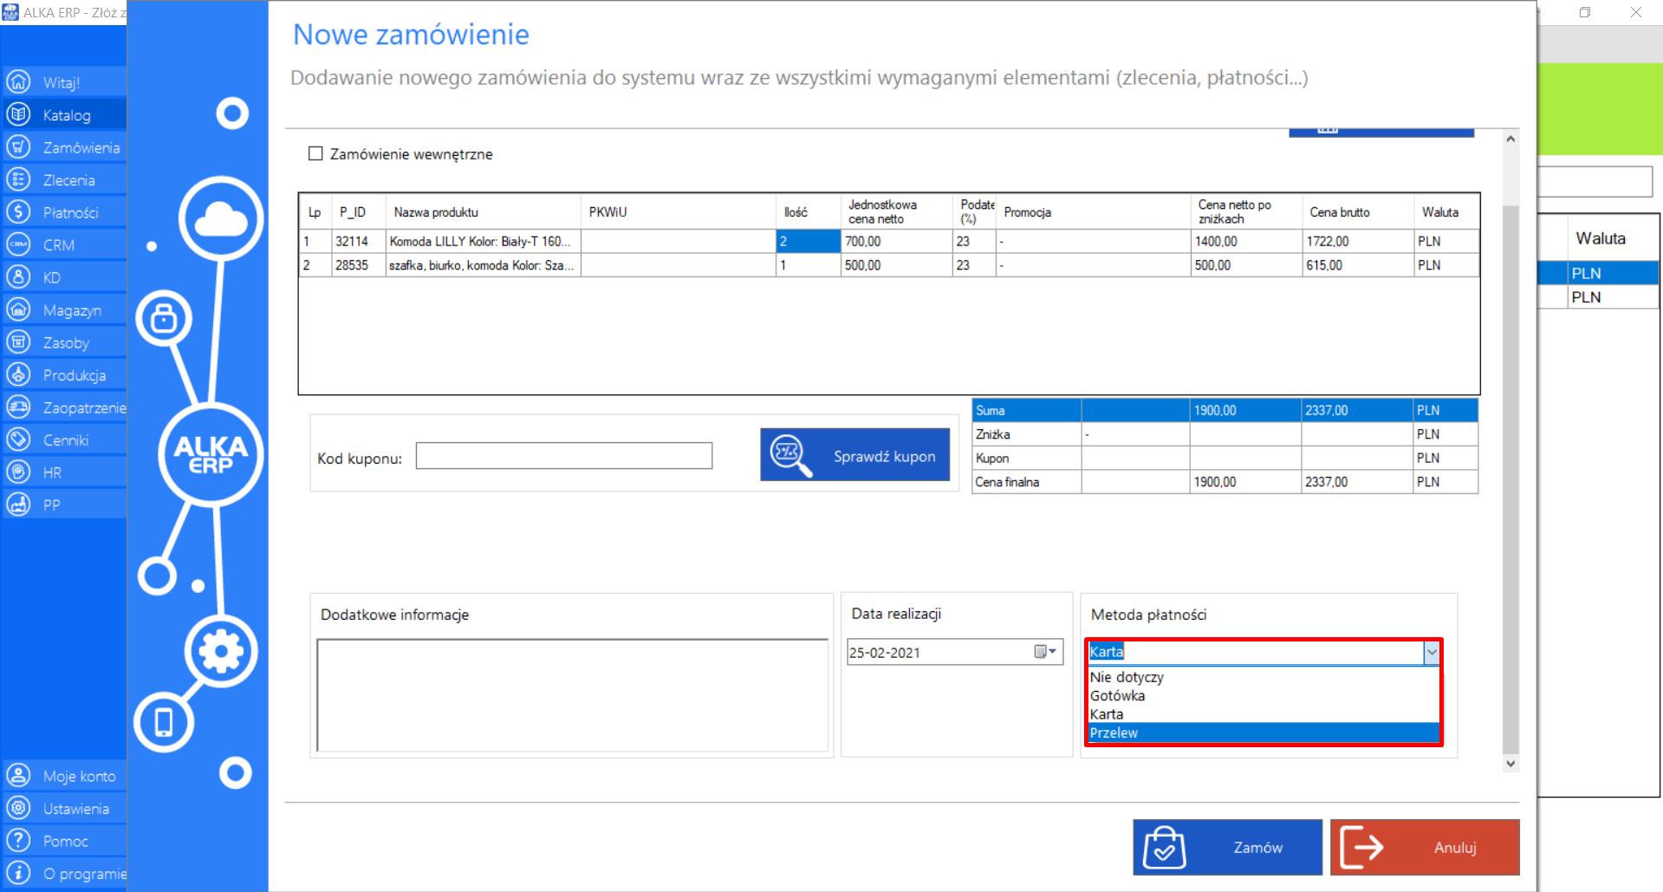Open the Data realizacji calendar dropdown
The height and width of the screenshot is (892, 1663).
point(1046,652)
